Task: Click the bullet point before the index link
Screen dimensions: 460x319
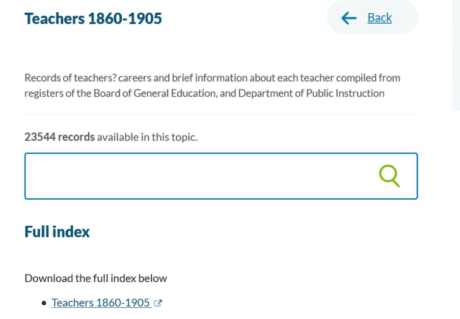Action: tap(44, 303)
